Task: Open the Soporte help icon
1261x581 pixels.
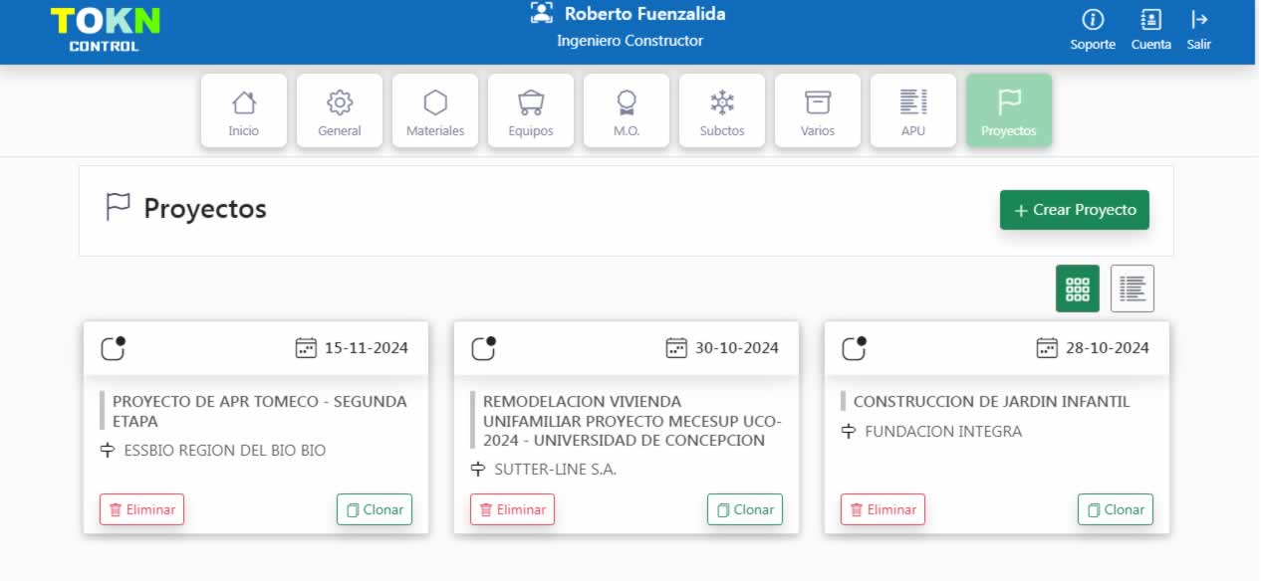Action: point(1093,20)
